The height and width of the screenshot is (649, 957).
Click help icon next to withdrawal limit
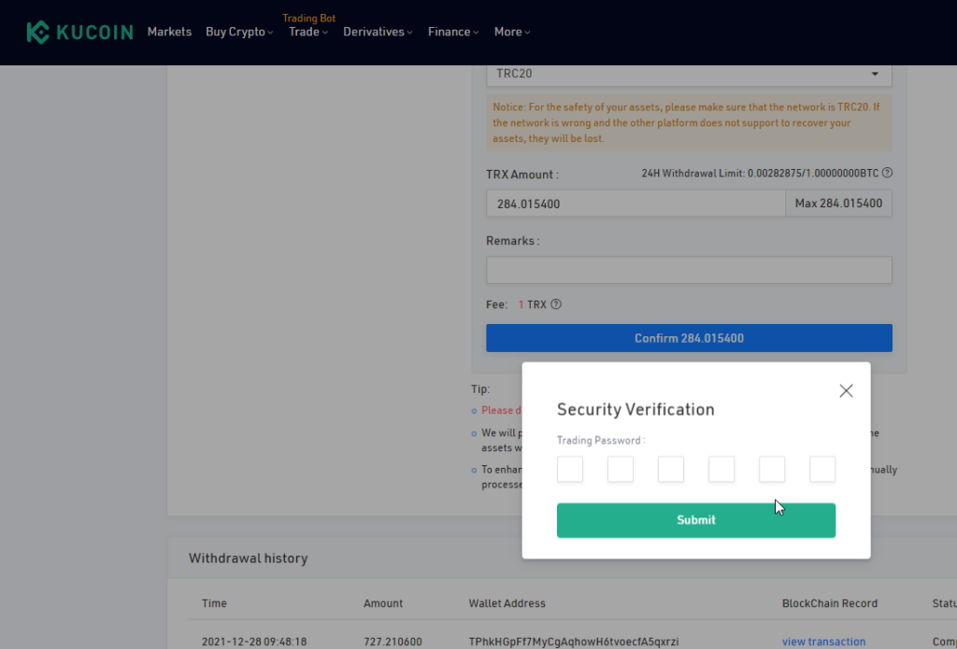(x=887, y=173)
